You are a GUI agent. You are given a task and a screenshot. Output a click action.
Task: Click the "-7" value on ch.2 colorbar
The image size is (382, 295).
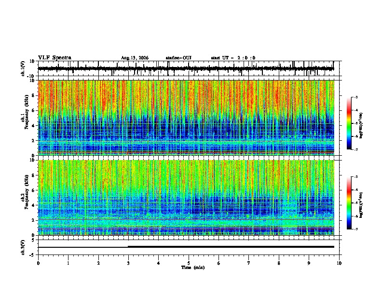tap(355, 229)
